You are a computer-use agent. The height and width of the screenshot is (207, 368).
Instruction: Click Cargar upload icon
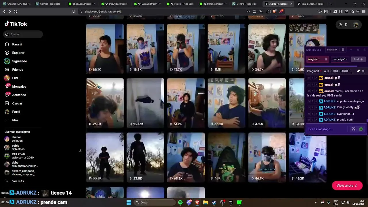(x=7, y=103)
